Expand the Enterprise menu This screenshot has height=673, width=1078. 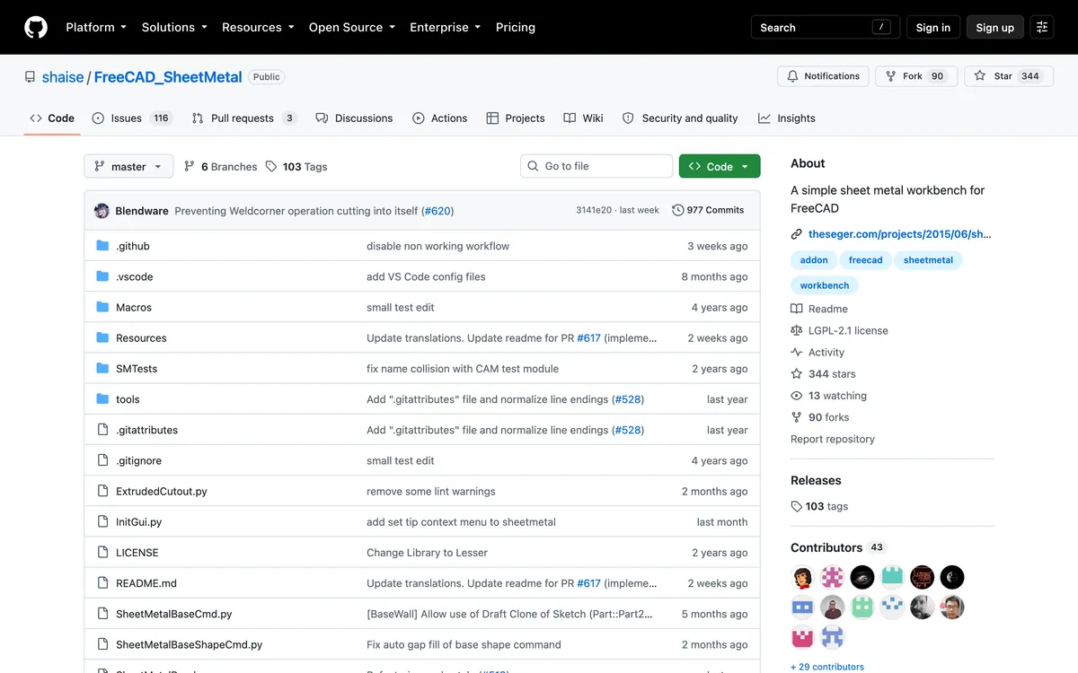[446, 27]
